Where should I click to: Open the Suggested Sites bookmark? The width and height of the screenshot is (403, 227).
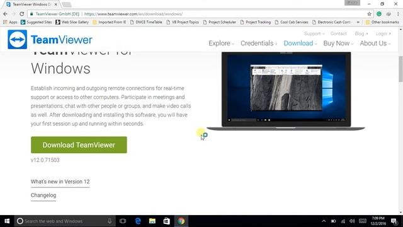click(x=37, y=22)
